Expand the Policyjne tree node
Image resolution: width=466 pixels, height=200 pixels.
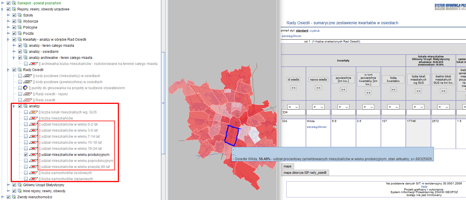tap(8, 27)
